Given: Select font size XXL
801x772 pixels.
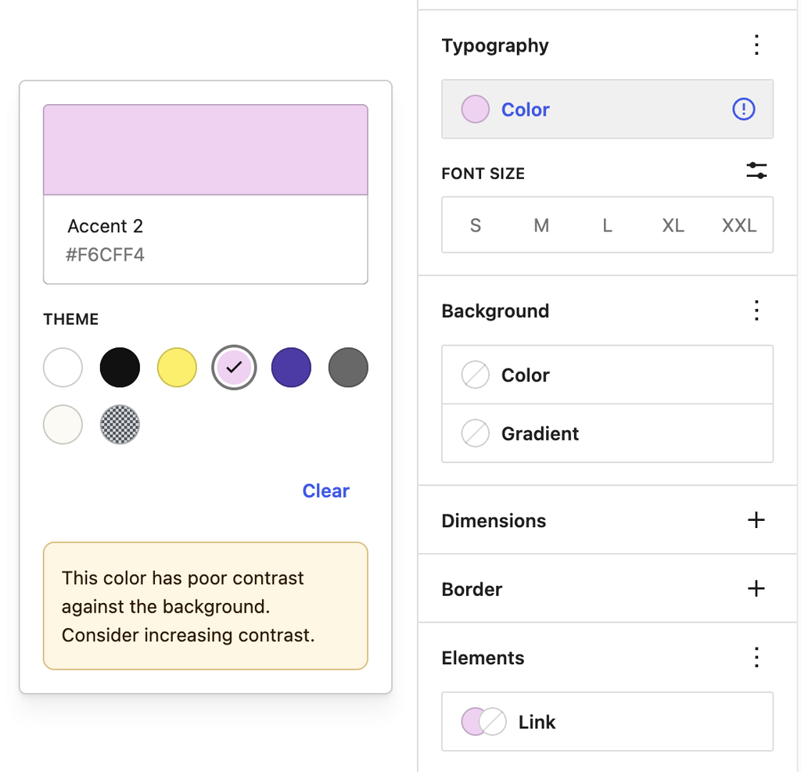Looking at the screenshot, I should (739, 224).
